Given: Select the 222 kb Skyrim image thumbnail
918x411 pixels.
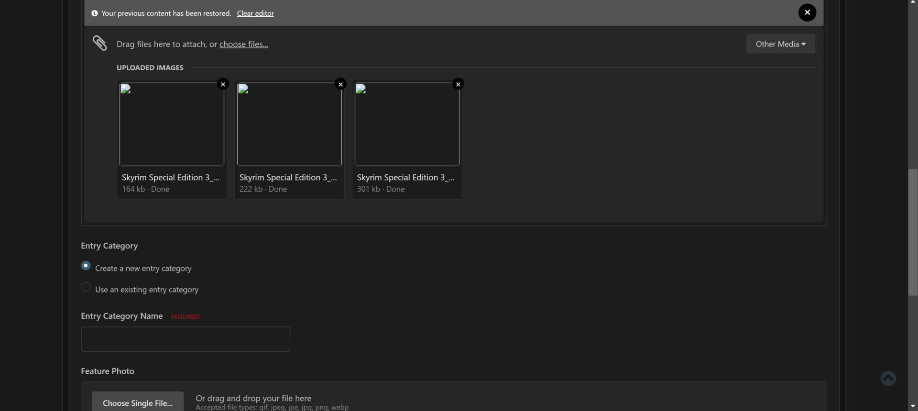Looking at the screenshot, I should click(289, 124).
